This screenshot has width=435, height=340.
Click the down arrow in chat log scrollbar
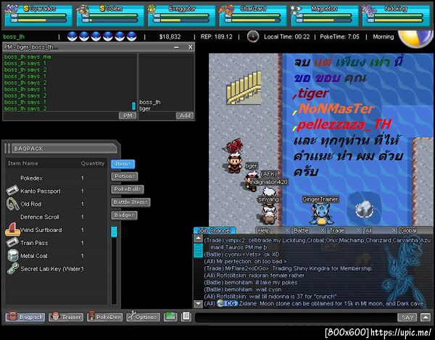tap(198, 304)
